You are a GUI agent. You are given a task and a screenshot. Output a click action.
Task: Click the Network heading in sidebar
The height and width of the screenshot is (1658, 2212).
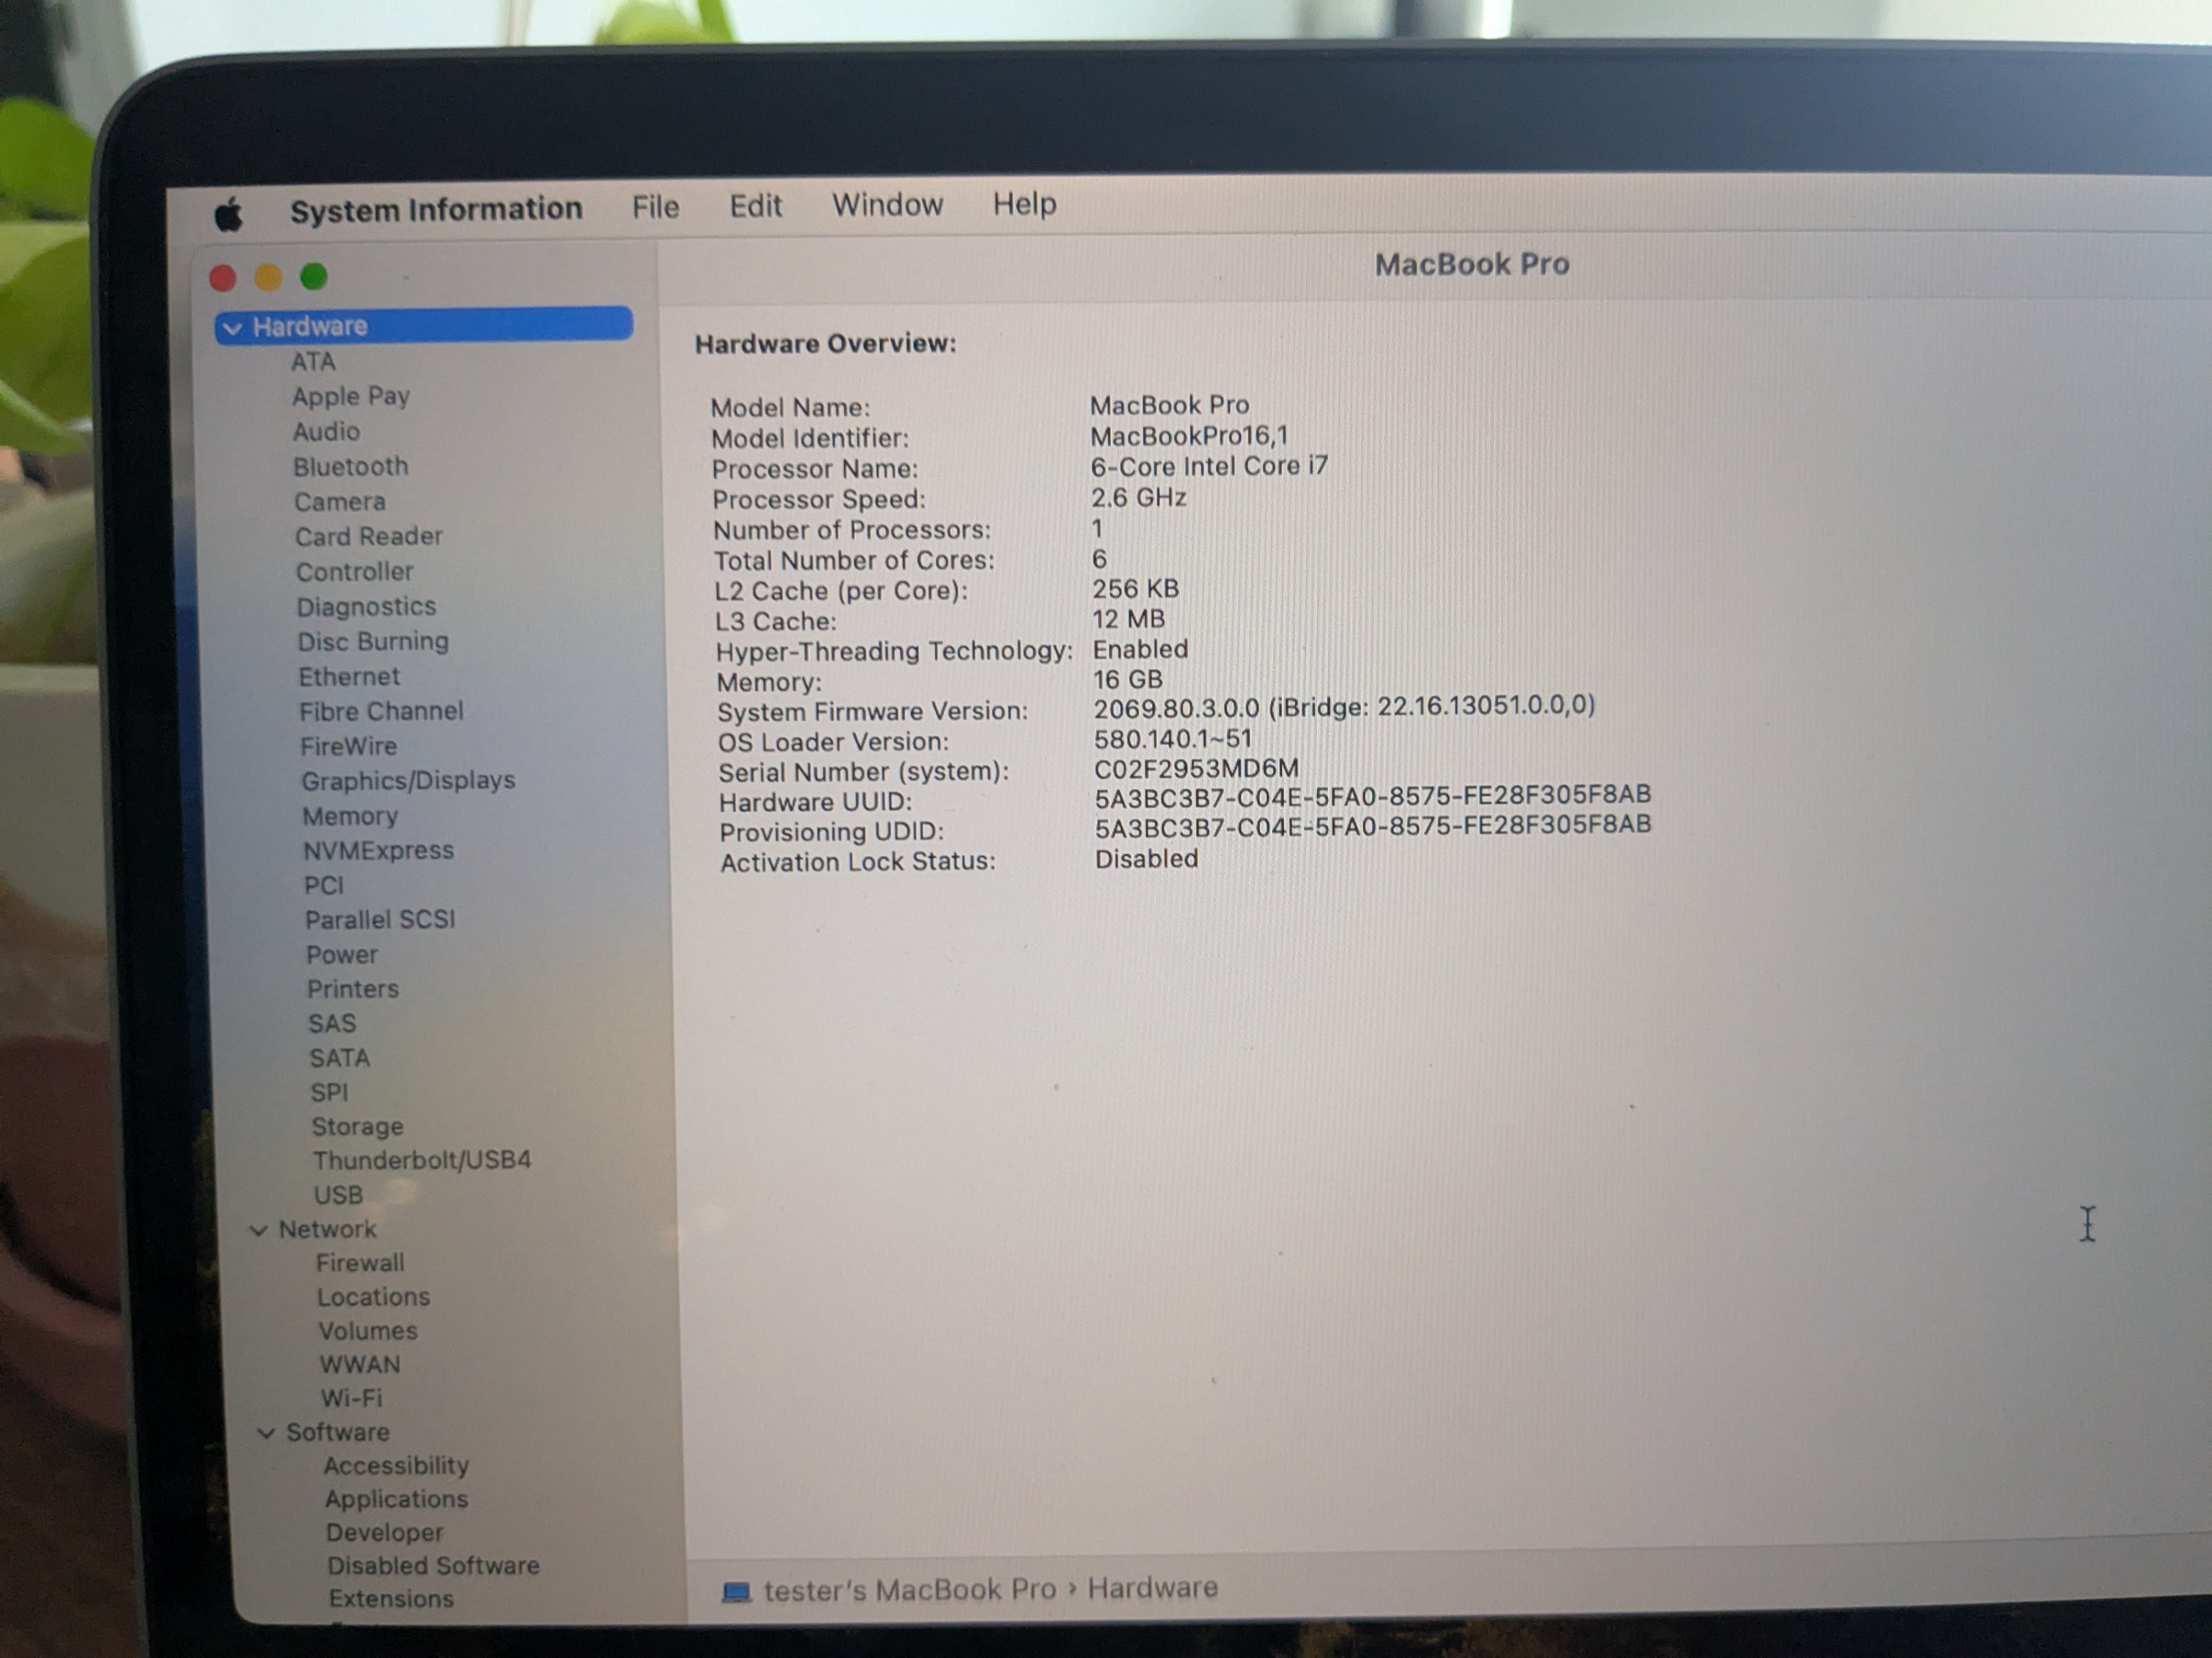point(327,1230)
